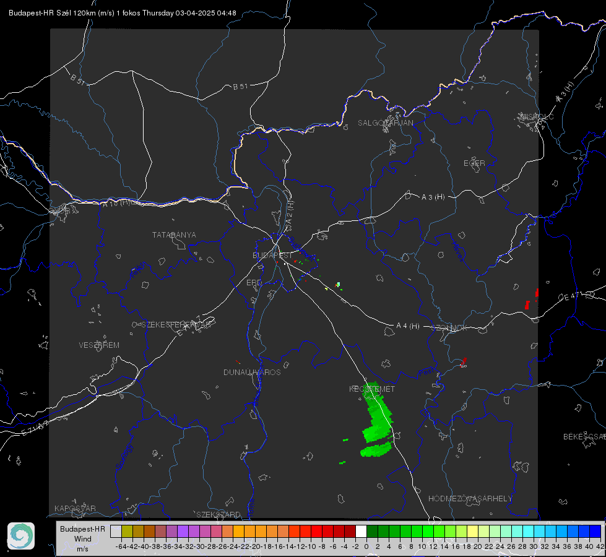Click the 'Budapest-HR Wind m/s' legend title

(83, 538)
